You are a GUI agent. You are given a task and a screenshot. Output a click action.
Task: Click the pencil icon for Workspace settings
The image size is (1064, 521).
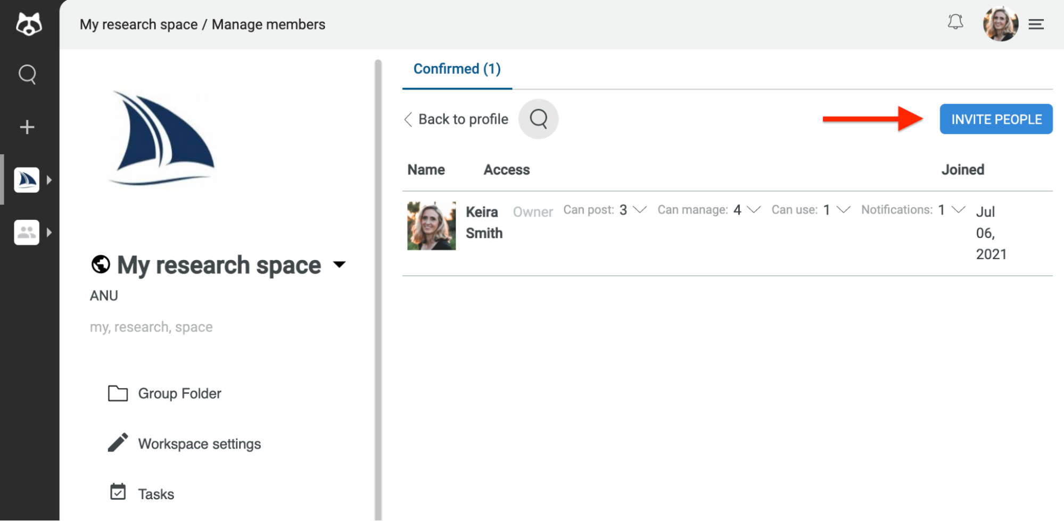tap(118, 443)
